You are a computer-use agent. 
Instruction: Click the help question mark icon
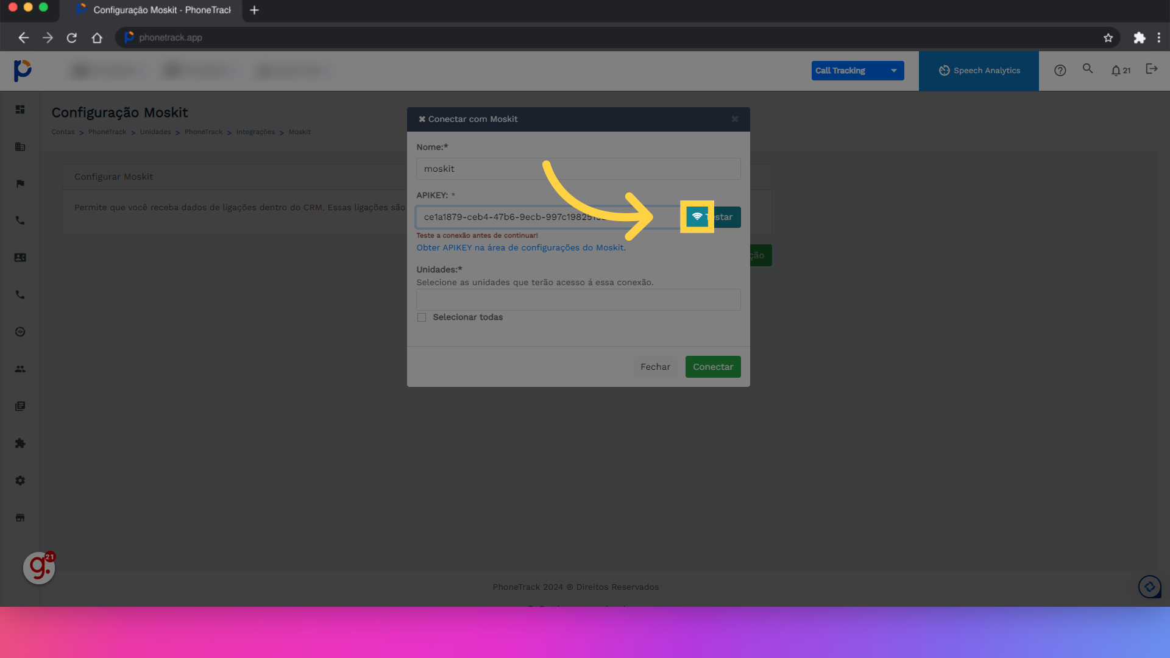pyautogui.click(x=1060, y=71)
